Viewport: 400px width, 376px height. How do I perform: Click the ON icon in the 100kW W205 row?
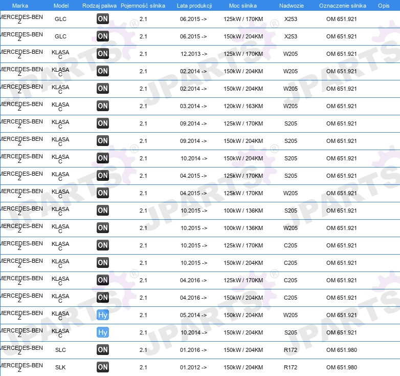coord(103,227)
